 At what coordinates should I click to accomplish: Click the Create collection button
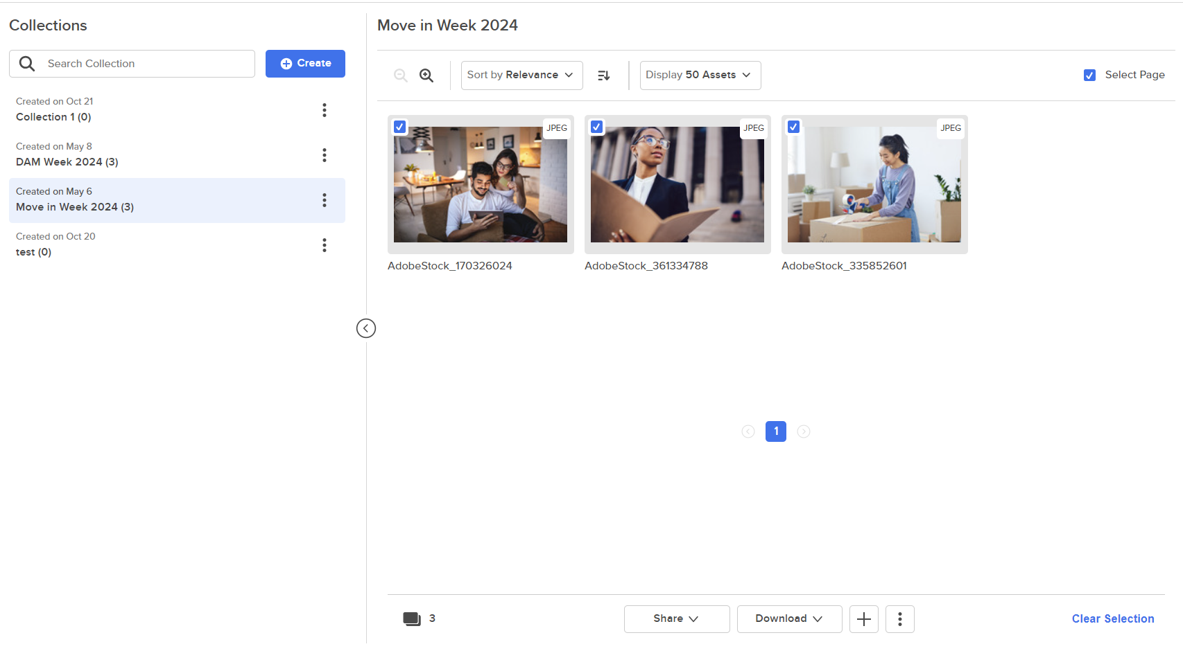(x=305, y=64)
